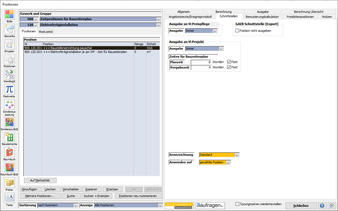Open the Raumbuch-BLB icon
338x211 pixels.
click(x=9, y=167)
